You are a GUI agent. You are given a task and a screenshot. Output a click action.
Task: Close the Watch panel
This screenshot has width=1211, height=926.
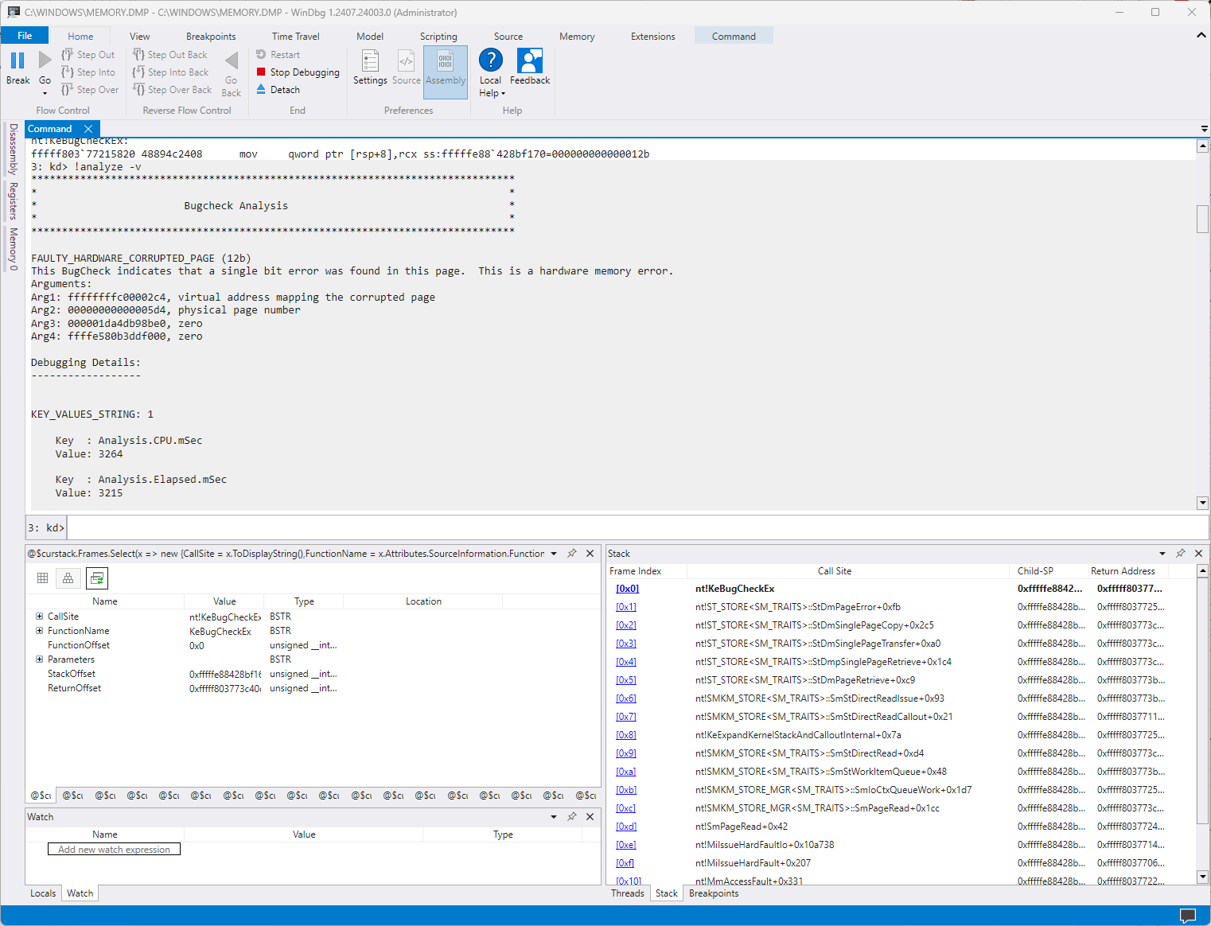point(590,816)
